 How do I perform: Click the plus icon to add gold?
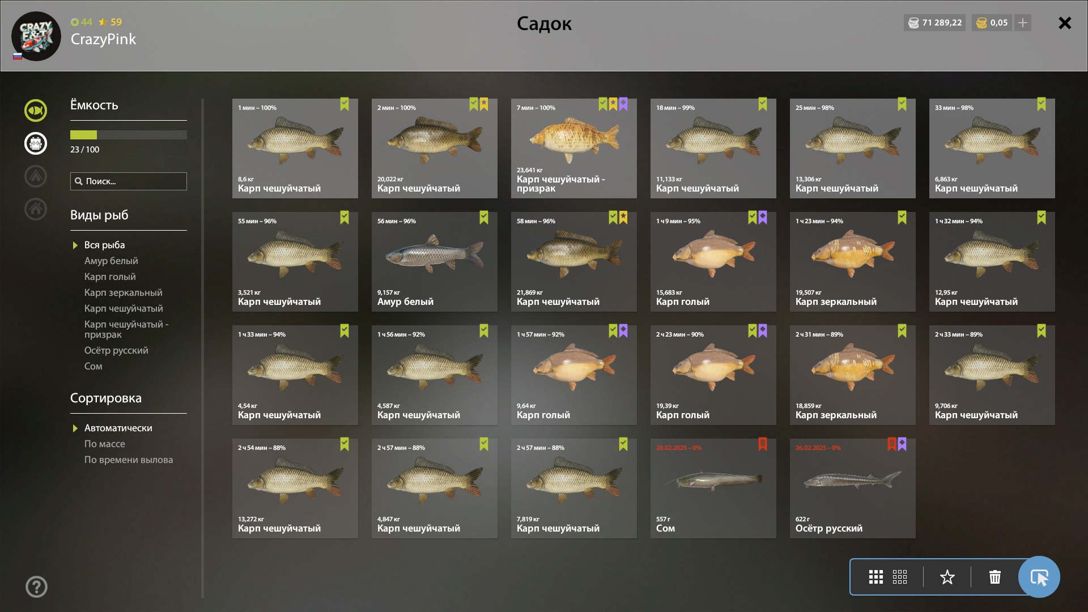pos(1023,23)
